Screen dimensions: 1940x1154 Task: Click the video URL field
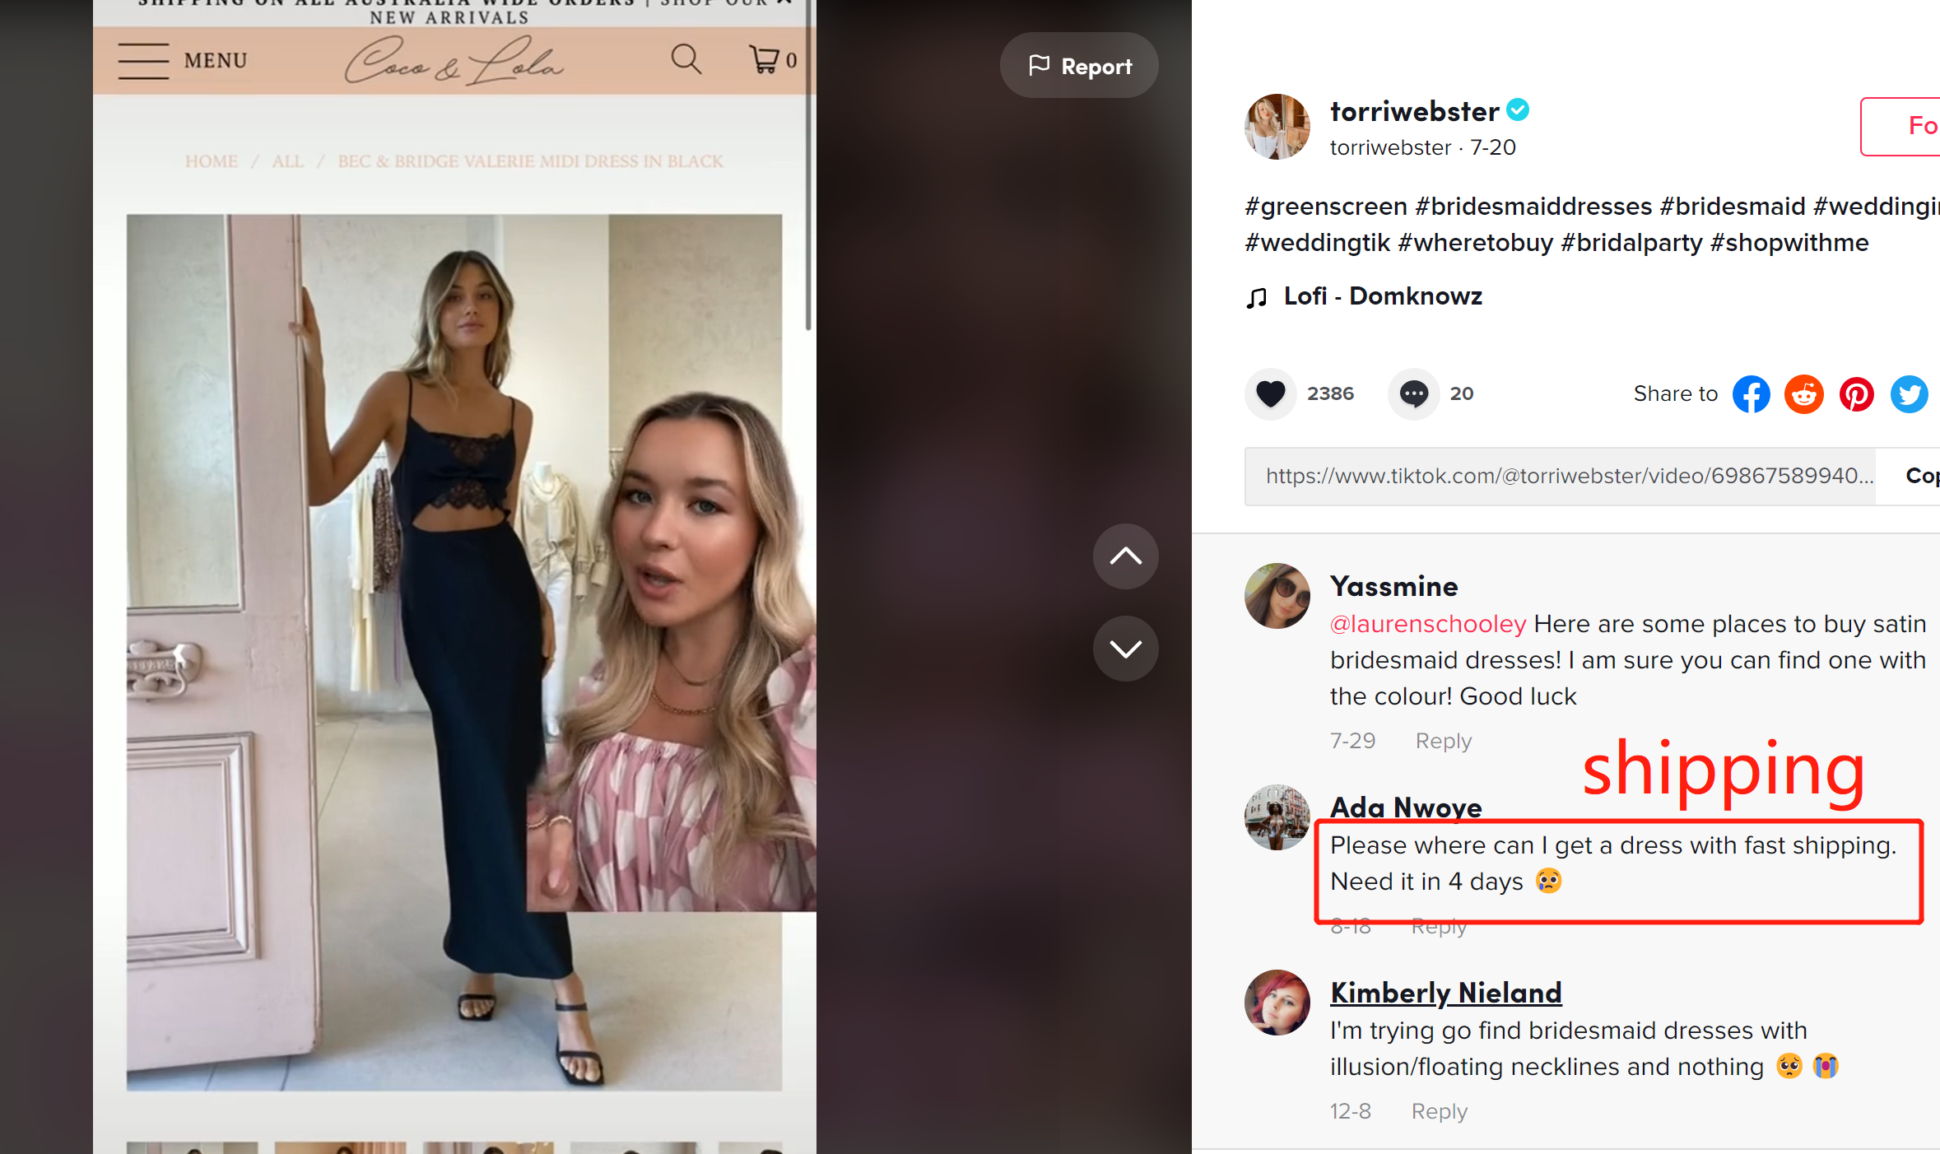tap(1560, 476)
